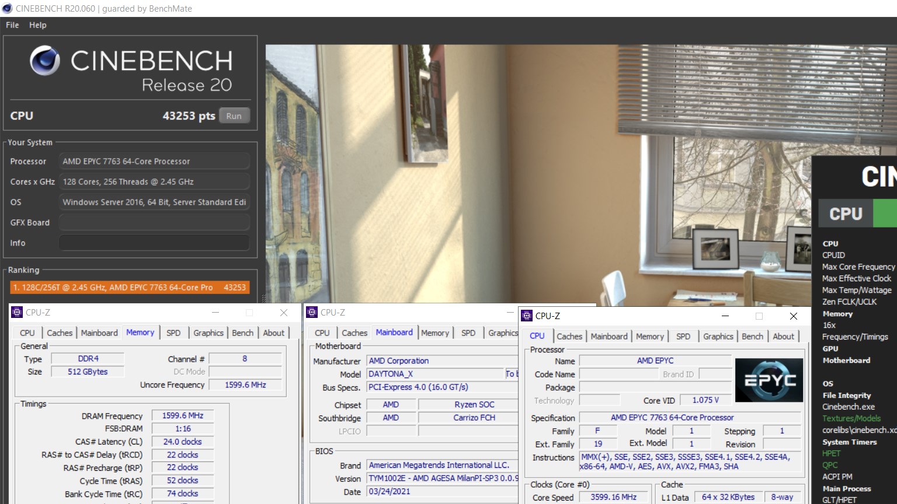Click the BIOS Date 03/24/2021 field

(x=443, y=492)
